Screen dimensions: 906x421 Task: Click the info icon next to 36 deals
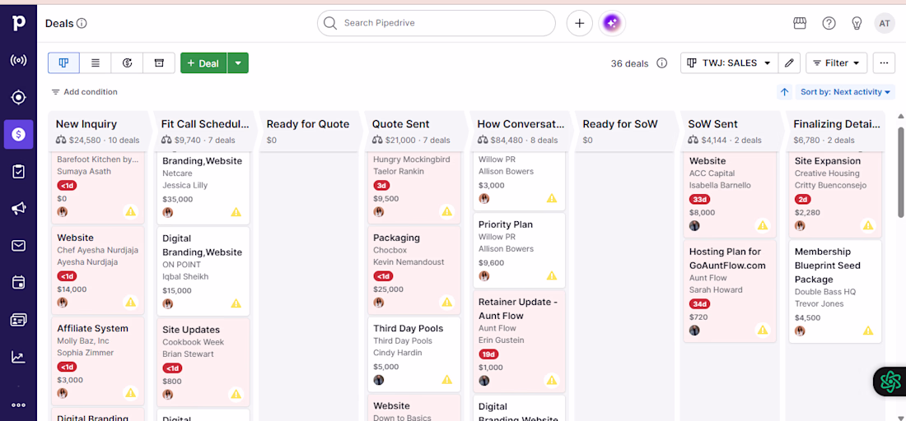(x=662, y=62)
